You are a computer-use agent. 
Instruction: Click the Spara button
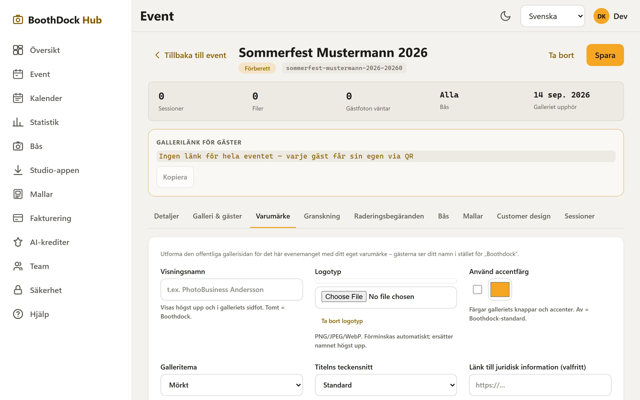[605, 55]
